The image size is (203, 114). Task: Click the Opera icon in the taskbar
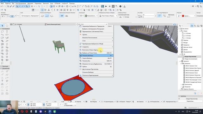point(22,111)
